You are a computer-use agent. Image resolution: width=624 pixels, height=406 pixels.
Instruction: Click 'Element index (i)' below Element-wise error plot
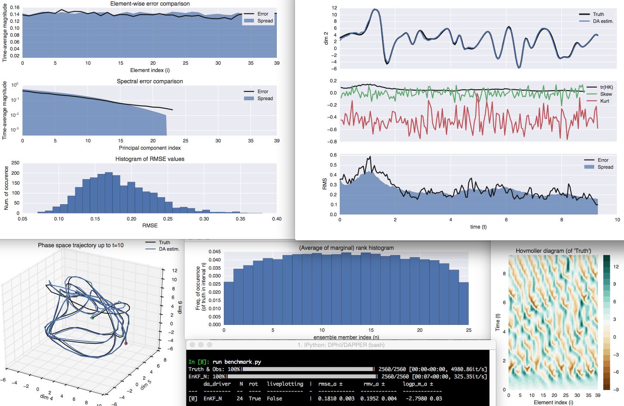pos(150,70)
